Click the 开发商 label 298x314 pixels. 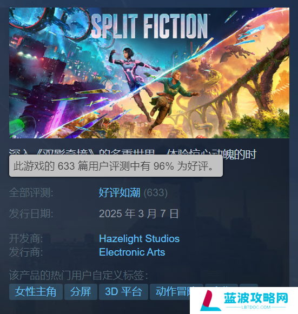(26, 238)
